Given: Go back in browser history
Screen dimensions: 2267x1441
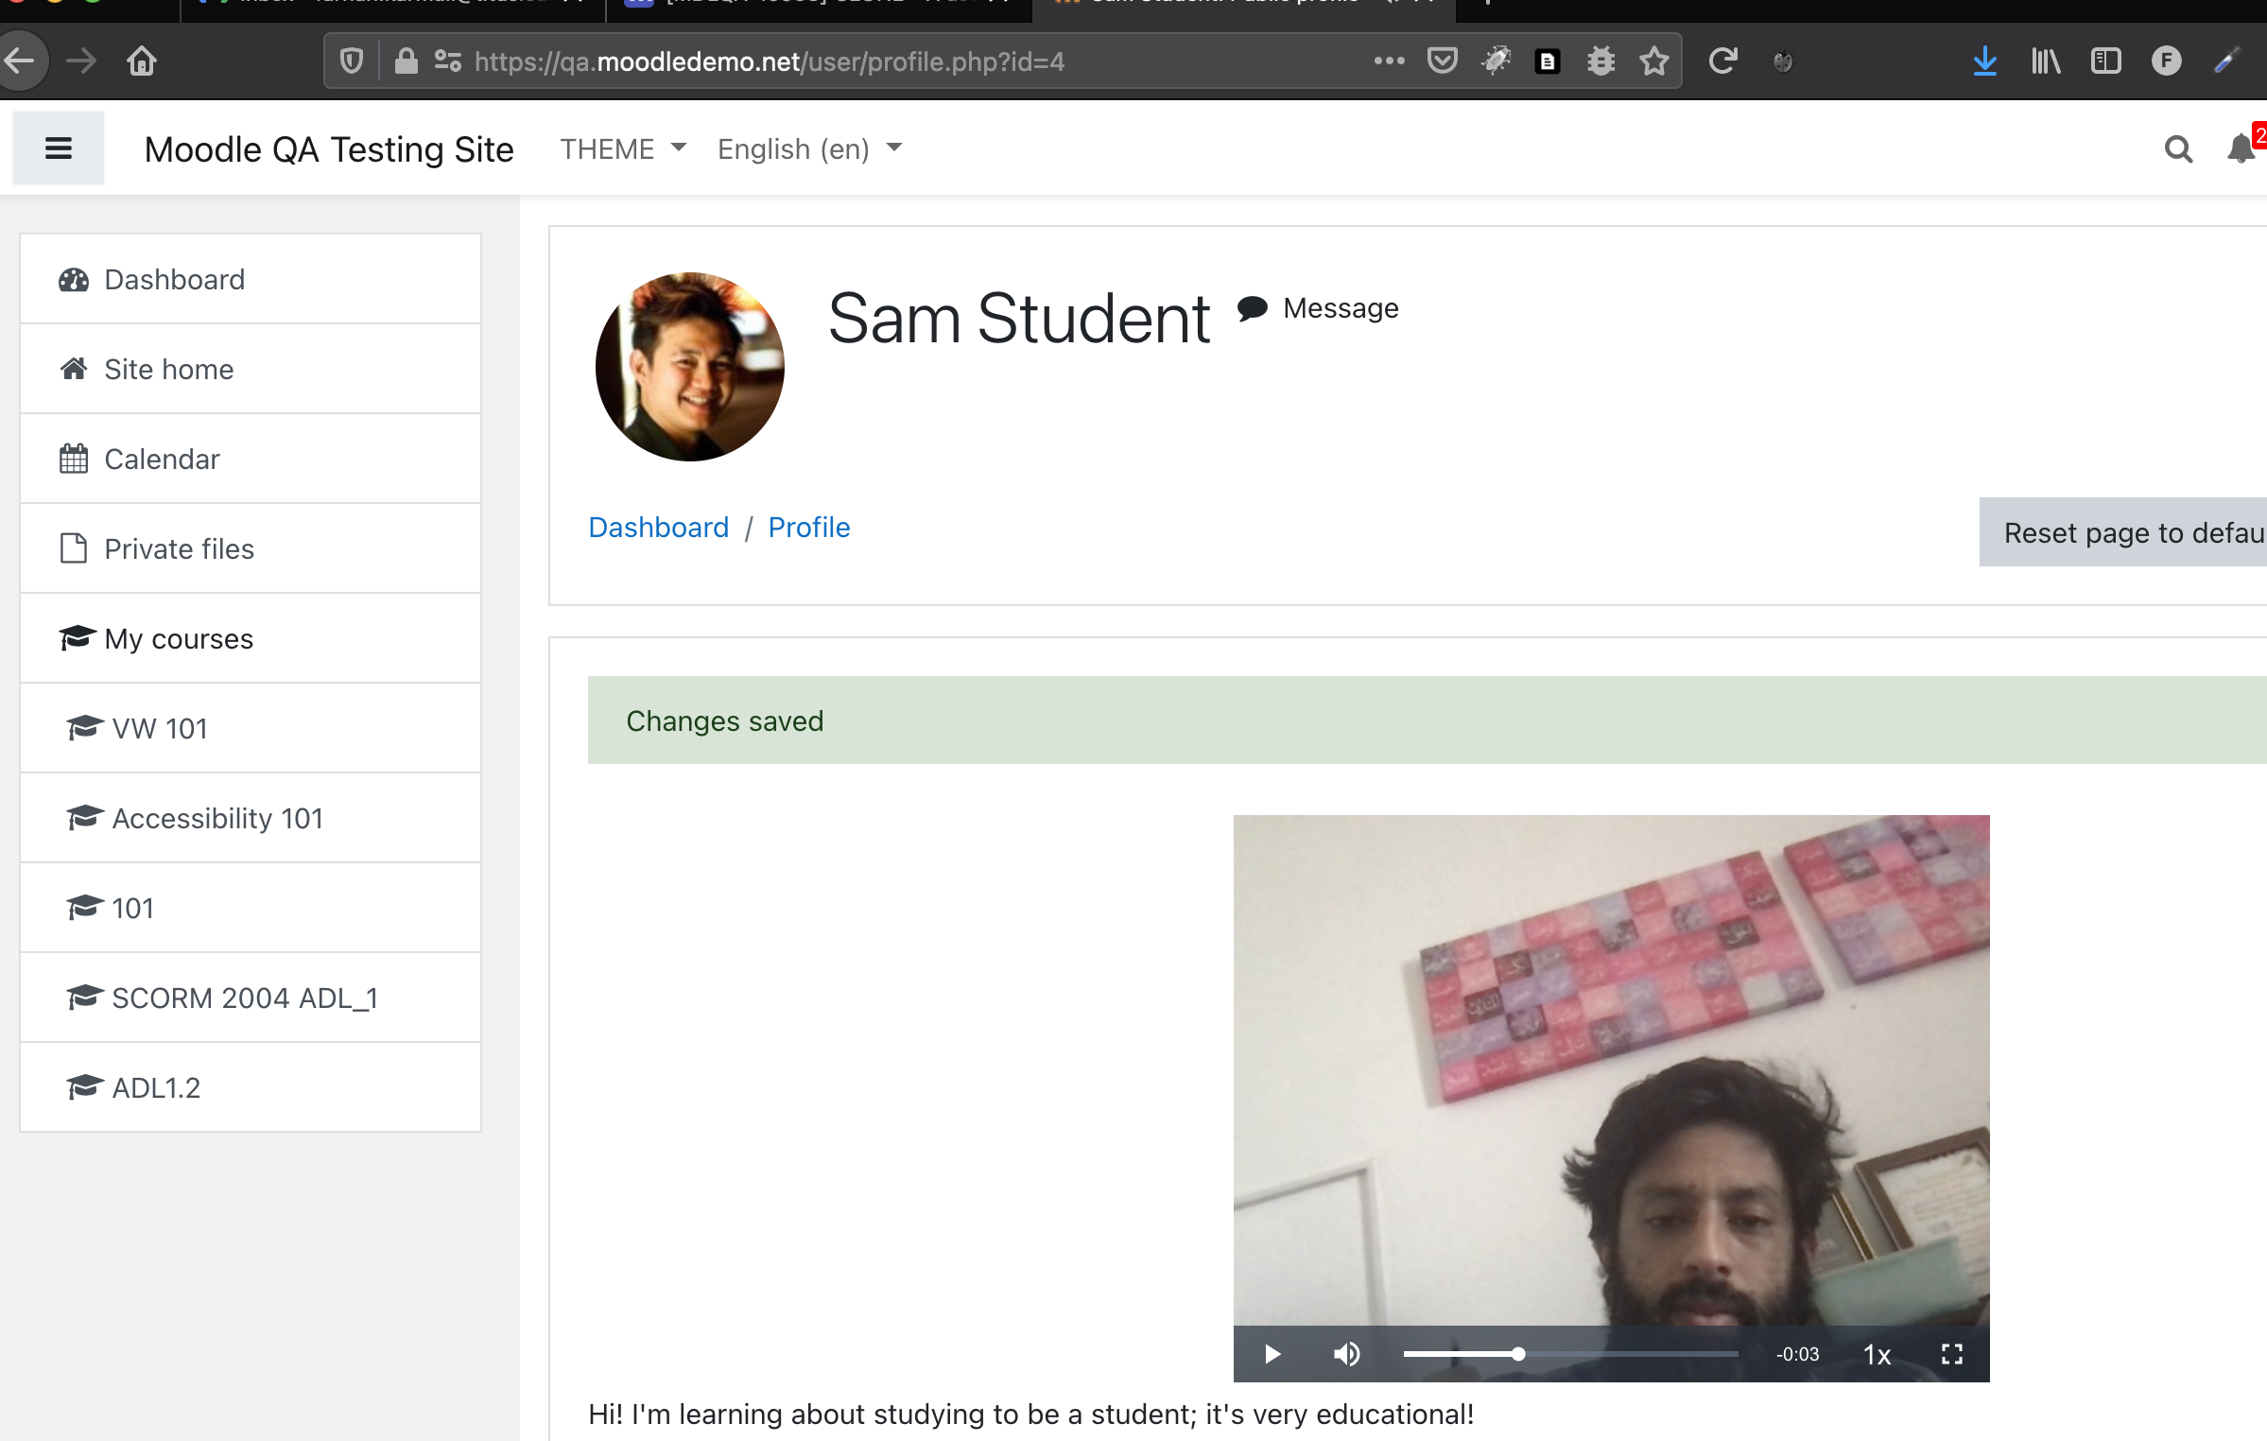Looking at the screenshot, I should (x=21, y=61).
